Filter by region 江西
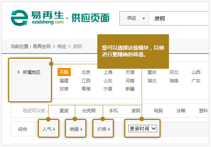 pos(86,81)
